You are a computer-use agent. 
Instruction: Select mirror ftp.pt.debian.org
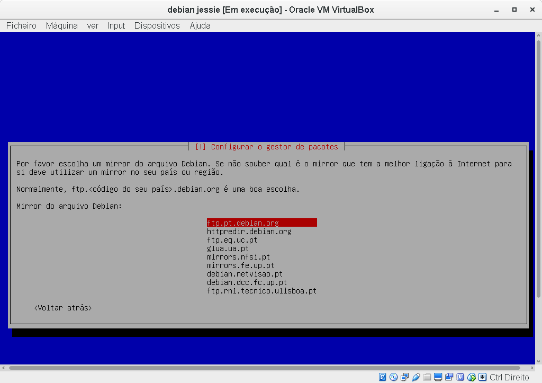tap(261, 223)
